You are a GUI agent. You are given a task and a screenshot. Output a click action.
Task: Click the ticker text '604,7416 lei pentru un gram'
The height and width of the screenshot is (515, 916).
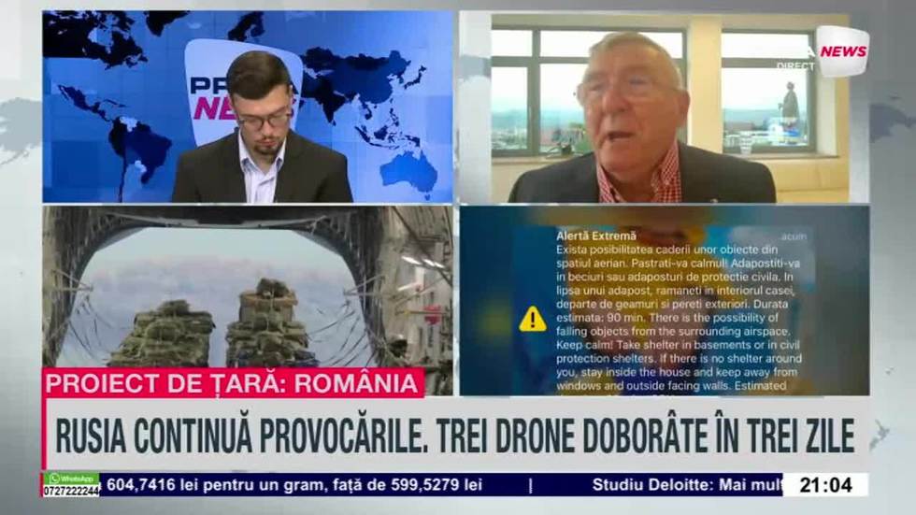(x=216, y=485)
